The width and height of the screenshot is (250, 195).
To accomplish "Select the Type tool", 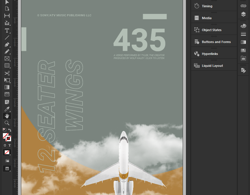I will pyautogui.click(x=7, y=31).
